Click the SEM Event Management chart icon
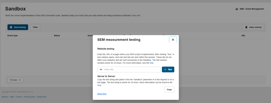 point(237,9)
